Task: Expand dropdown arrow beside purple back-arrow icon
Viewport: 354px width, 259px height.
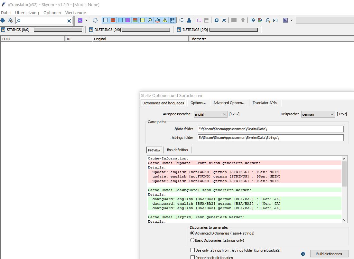Action: point(86,20)
